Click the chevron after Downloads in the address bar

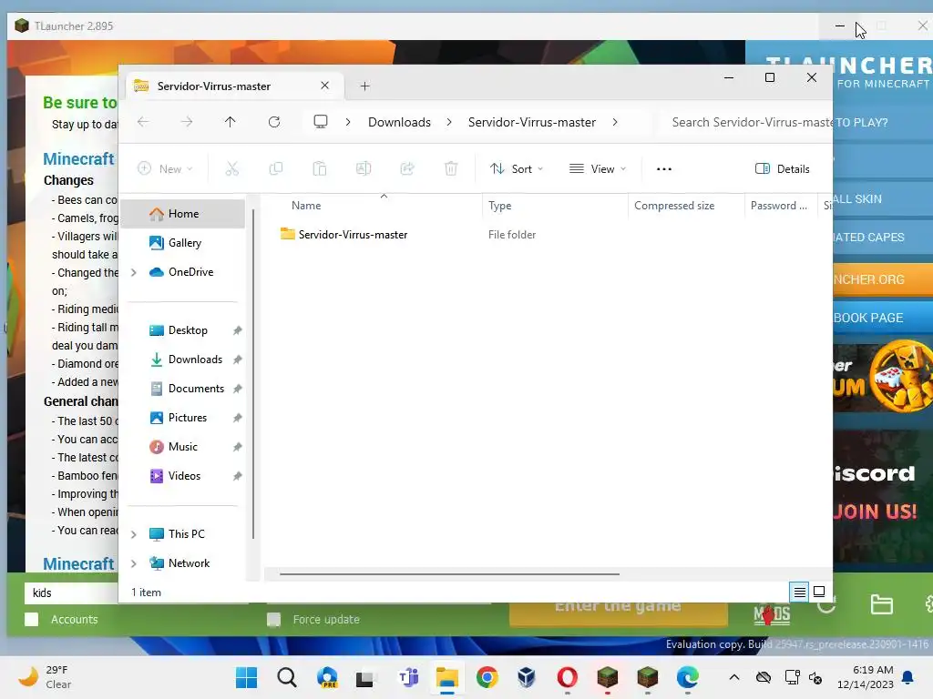pyautogui.click(x=449, y=122)
